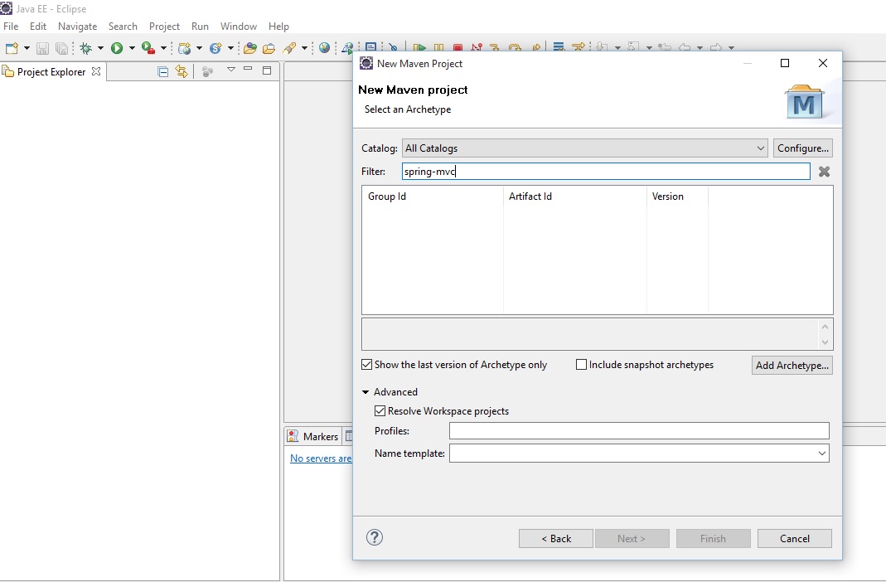Open the Navigate menu
This screenshot has height=582, width=886.
coord(77,27)
